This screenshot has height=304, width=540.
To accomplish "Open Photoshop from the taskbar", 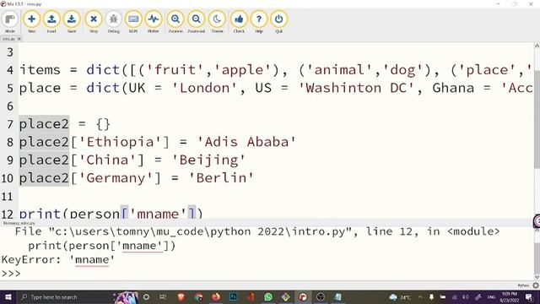I will pos(233,296).
